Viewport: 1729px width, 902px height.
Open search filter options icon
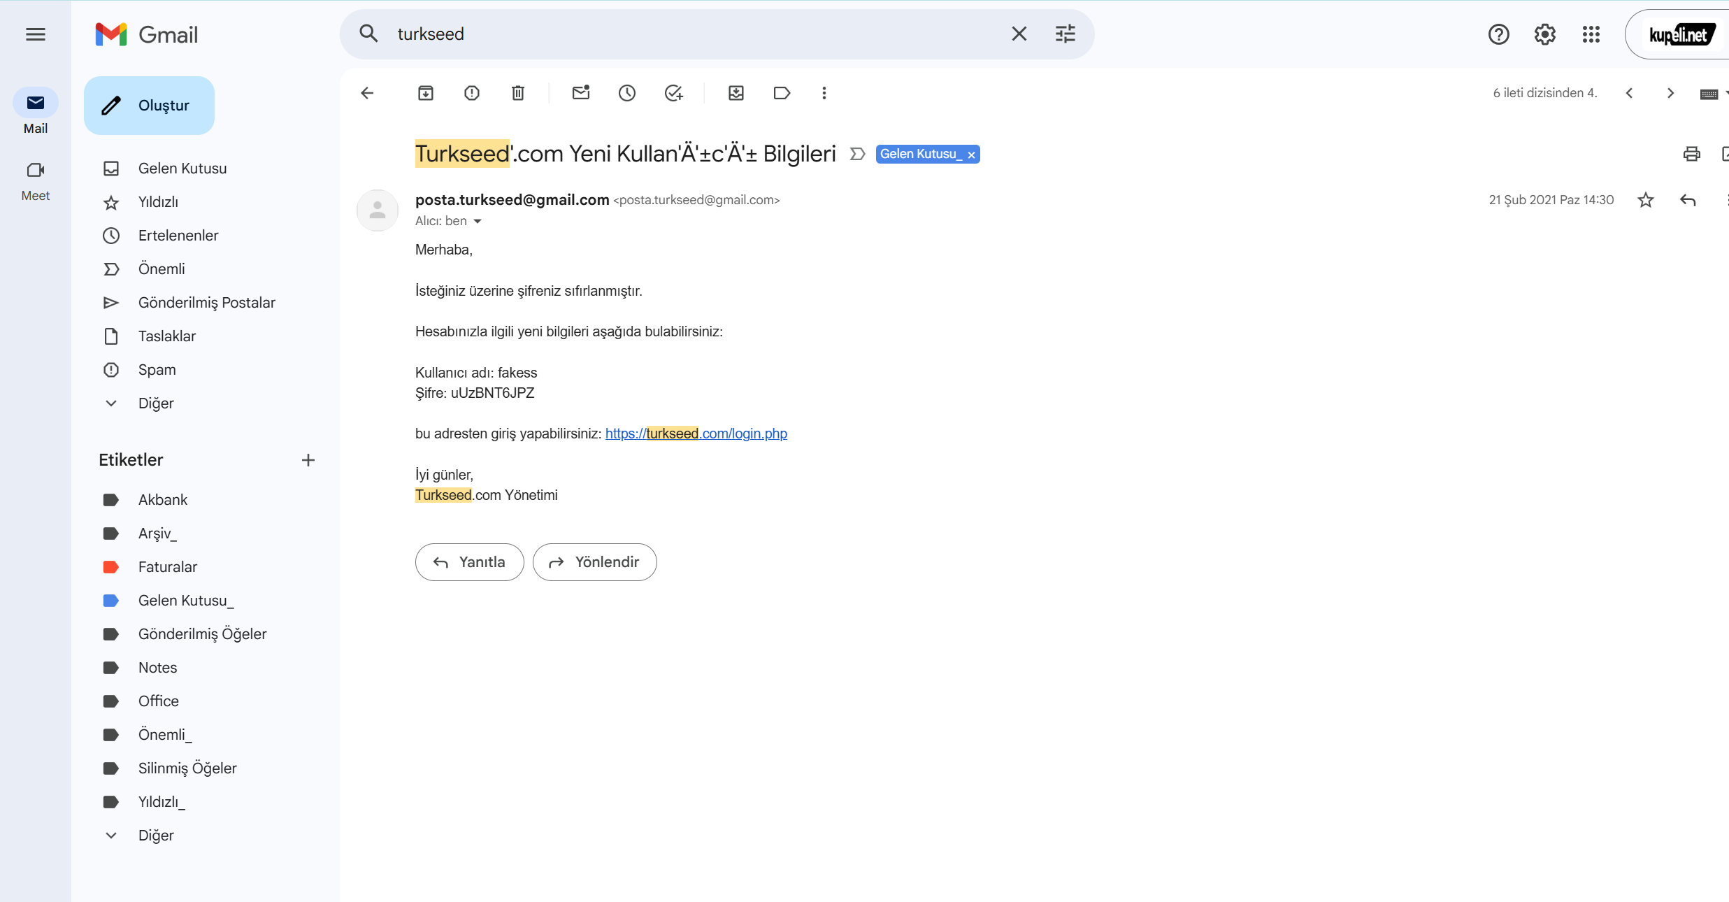[x=1065, y=34]
